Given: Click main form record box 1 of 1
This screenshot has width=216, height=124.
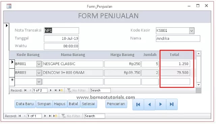Looking at the screenshot, I should (x=34, y=116).
